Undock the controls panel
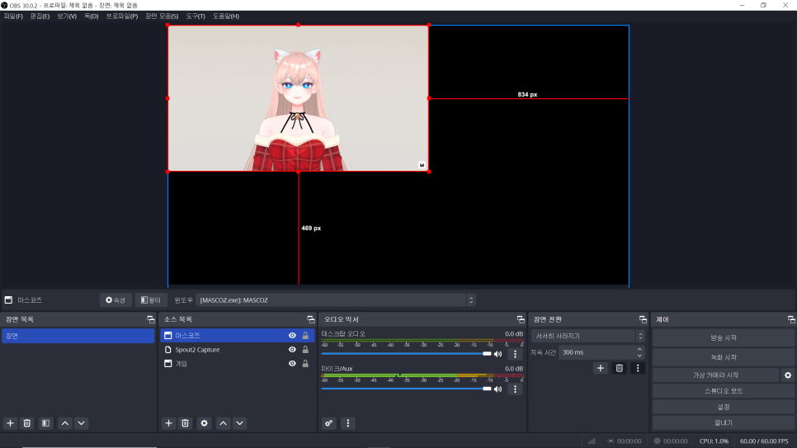Image resolution: width=797 pixels, height=448 pixels. [791, 319]
